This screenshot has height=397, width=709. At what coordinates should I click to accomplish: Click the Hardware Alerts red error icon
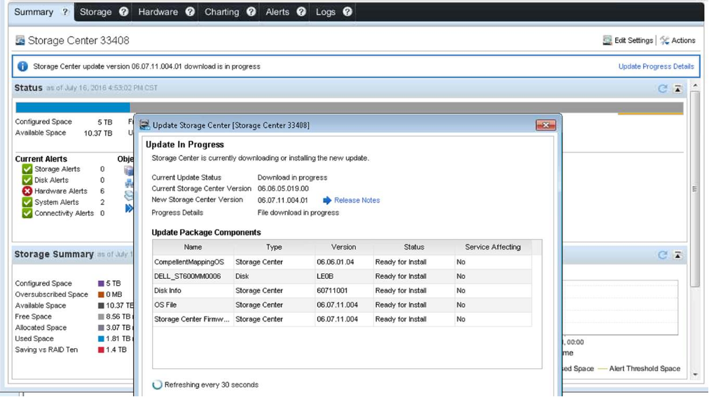(27, 192)
